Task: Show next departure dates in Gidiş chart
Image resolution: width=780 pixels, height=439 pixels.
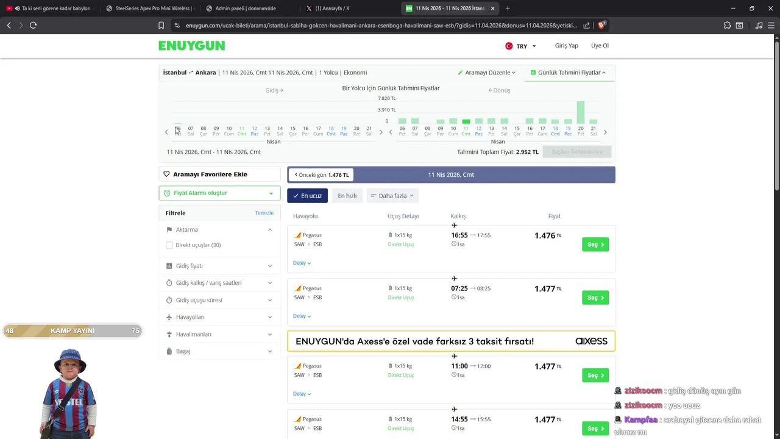Action: coord(381,132)
